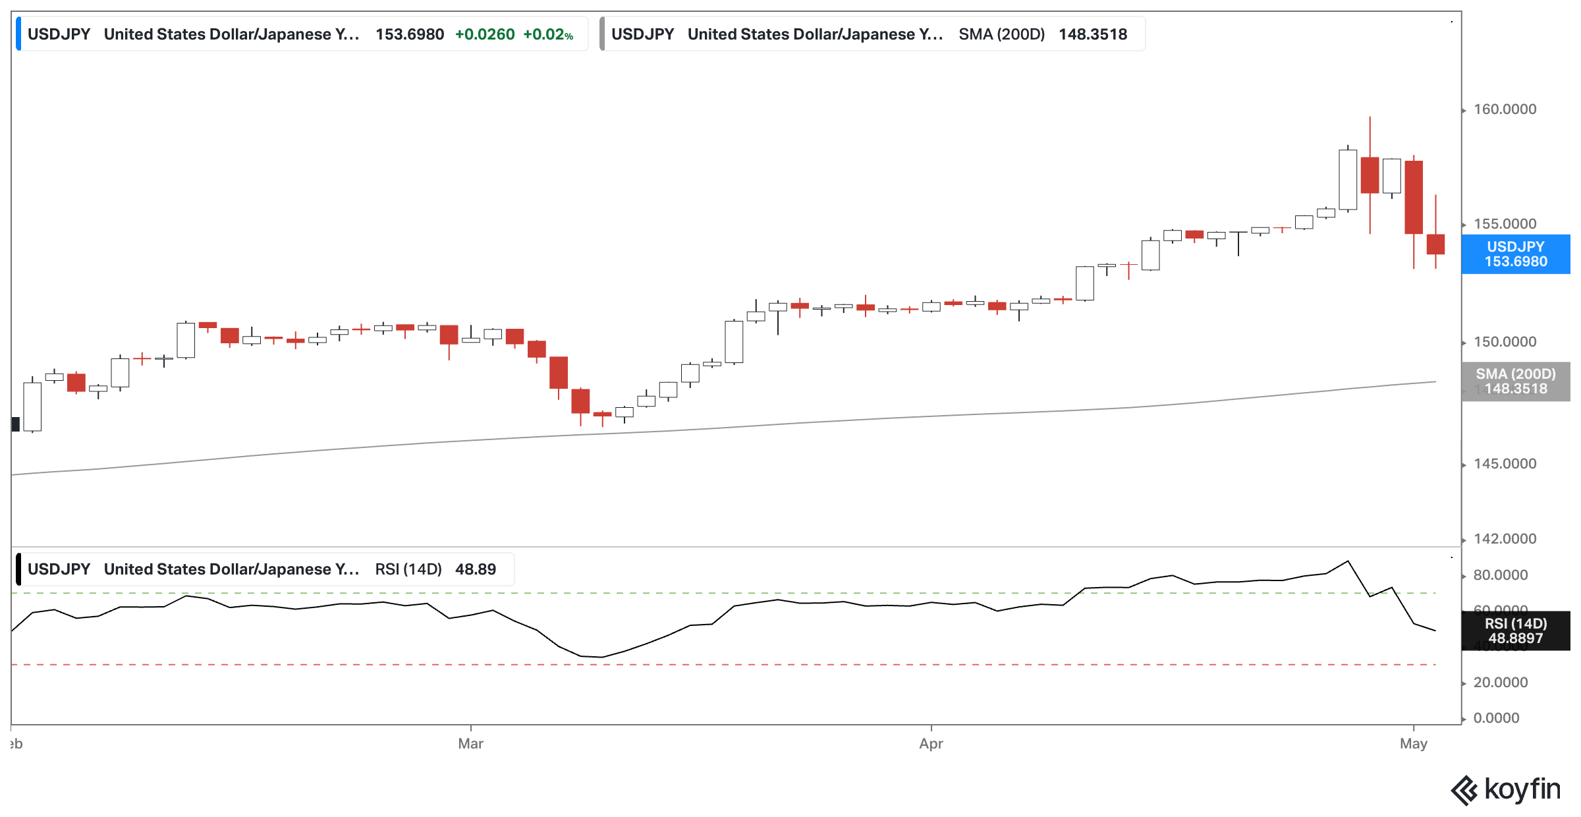
Task: Click the blue color bar of USDJPY legend
Action: tap(18, 34)
